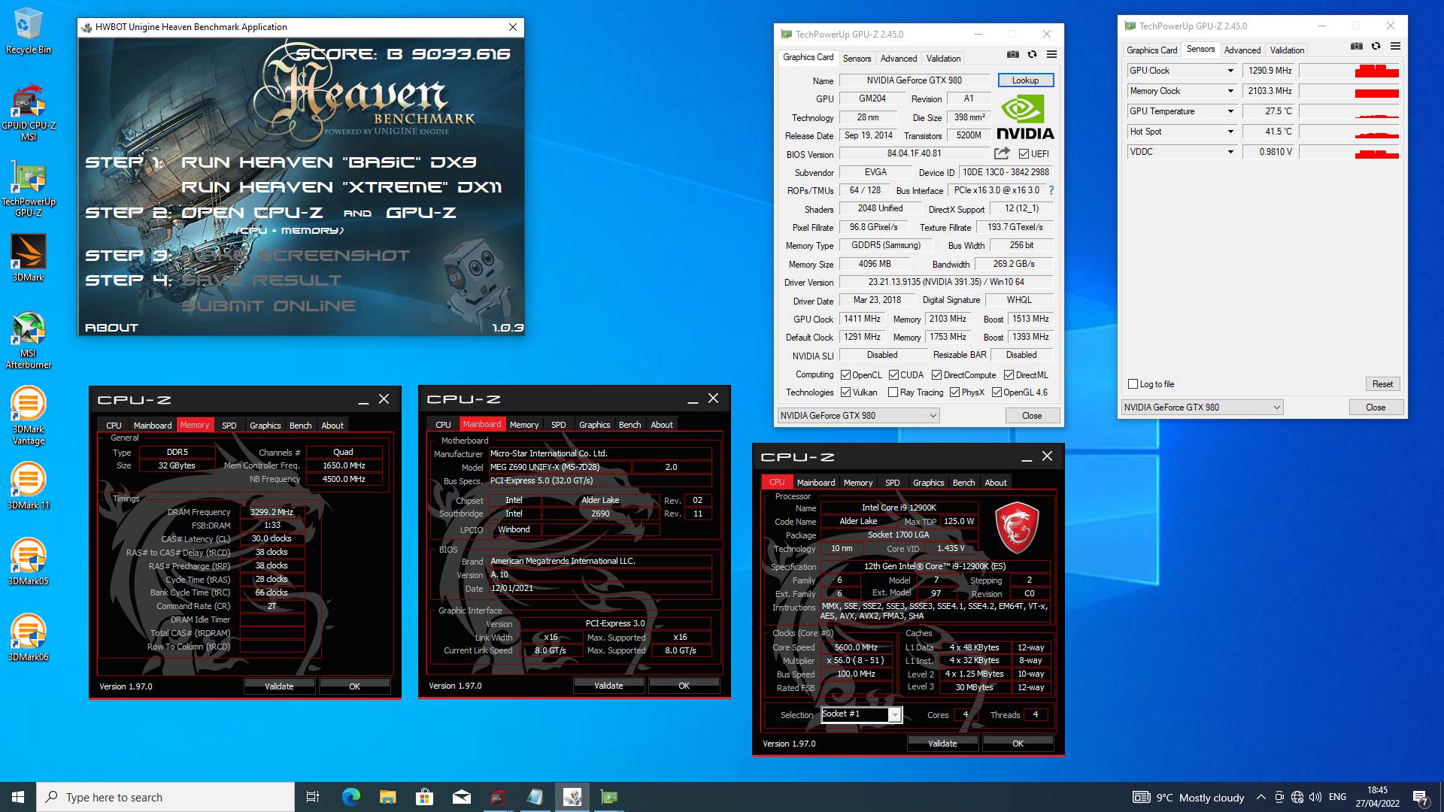Open Bench tab in CPU-Z Mainboard window
1444x812 pixels.
pos(629,425)
